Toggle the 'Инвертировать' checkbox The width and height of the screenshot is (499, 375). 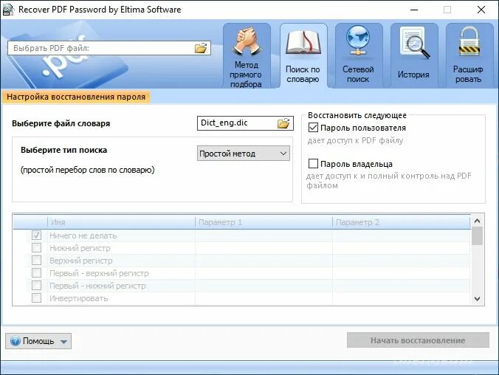pyautogui.click(x=37, y=298)
